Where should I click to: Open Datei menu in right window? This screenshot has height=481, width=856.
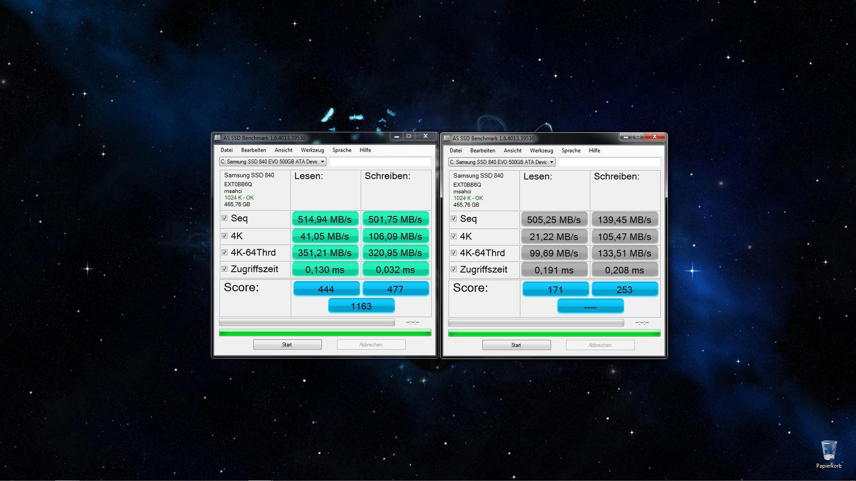point(456,151)
